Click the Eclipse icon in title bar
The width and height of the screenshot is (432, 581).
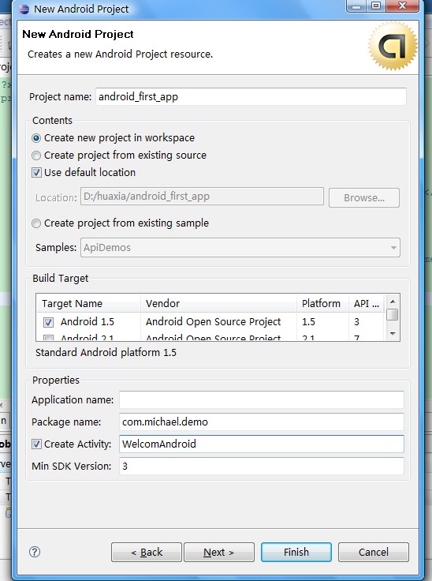[x=24, y=9]
